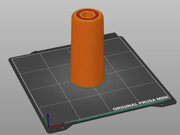This screenshot has height=135, width=180.
Task: Click the ORIGINAL PRUSA MINI bed label
Action: coord(141,103)
